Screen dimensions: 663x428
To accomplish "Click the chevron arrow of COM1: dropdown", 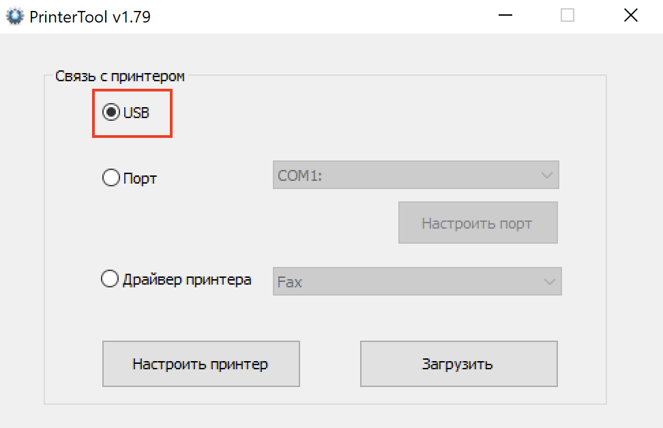I will coord(546,175).
